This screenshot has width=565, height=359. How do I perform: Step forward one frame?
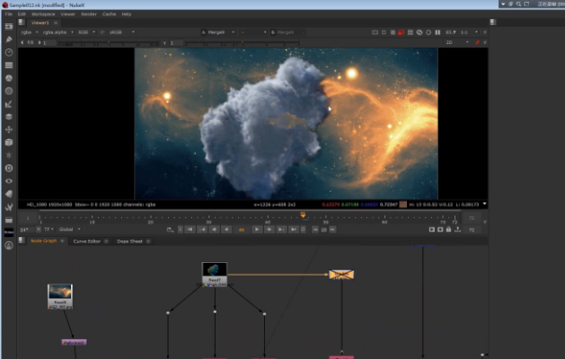(269, 230)
